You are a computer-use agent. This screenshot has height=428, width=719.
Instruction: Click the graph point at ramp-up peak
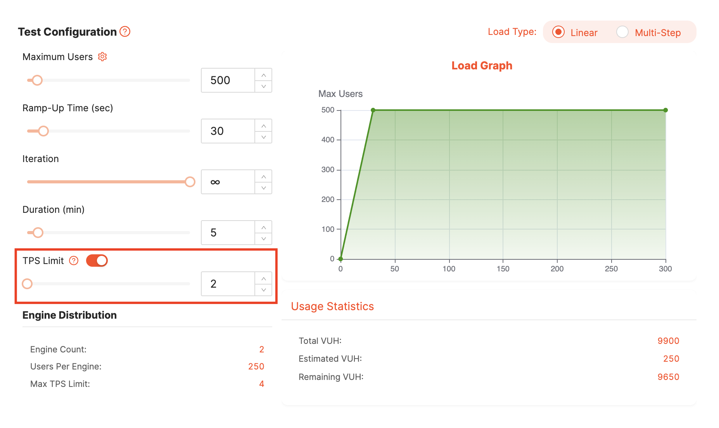tap(373, 110)
